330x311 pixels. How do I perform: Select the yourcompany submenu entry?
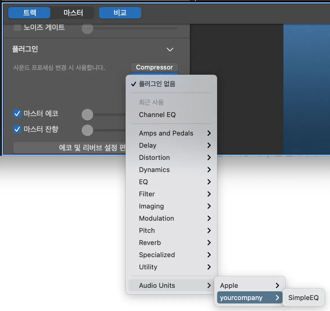coord(250,297)
